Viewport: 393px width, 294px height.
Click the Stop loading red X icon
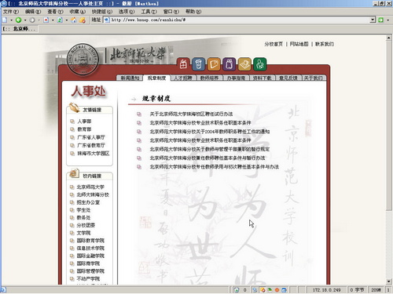(46, 20)
